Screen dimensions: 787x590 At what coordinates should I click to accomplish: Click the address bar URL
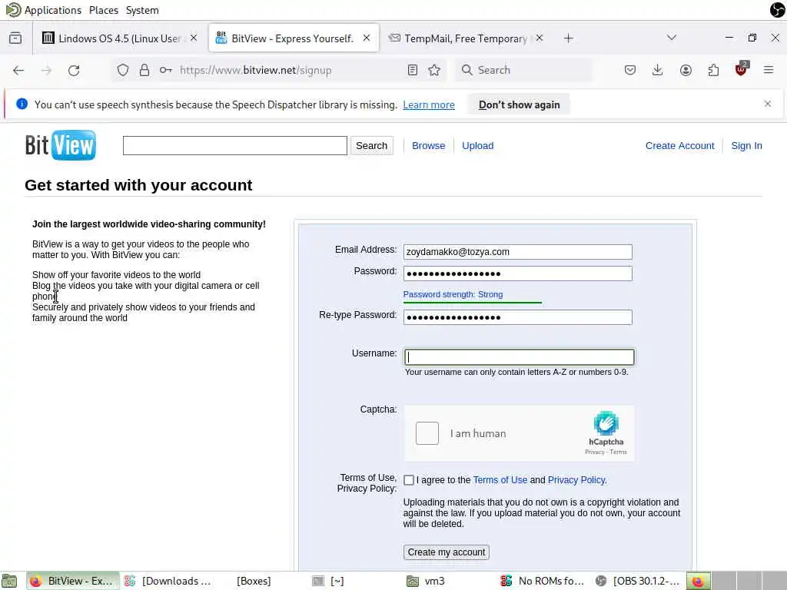[x=256, y=70]
